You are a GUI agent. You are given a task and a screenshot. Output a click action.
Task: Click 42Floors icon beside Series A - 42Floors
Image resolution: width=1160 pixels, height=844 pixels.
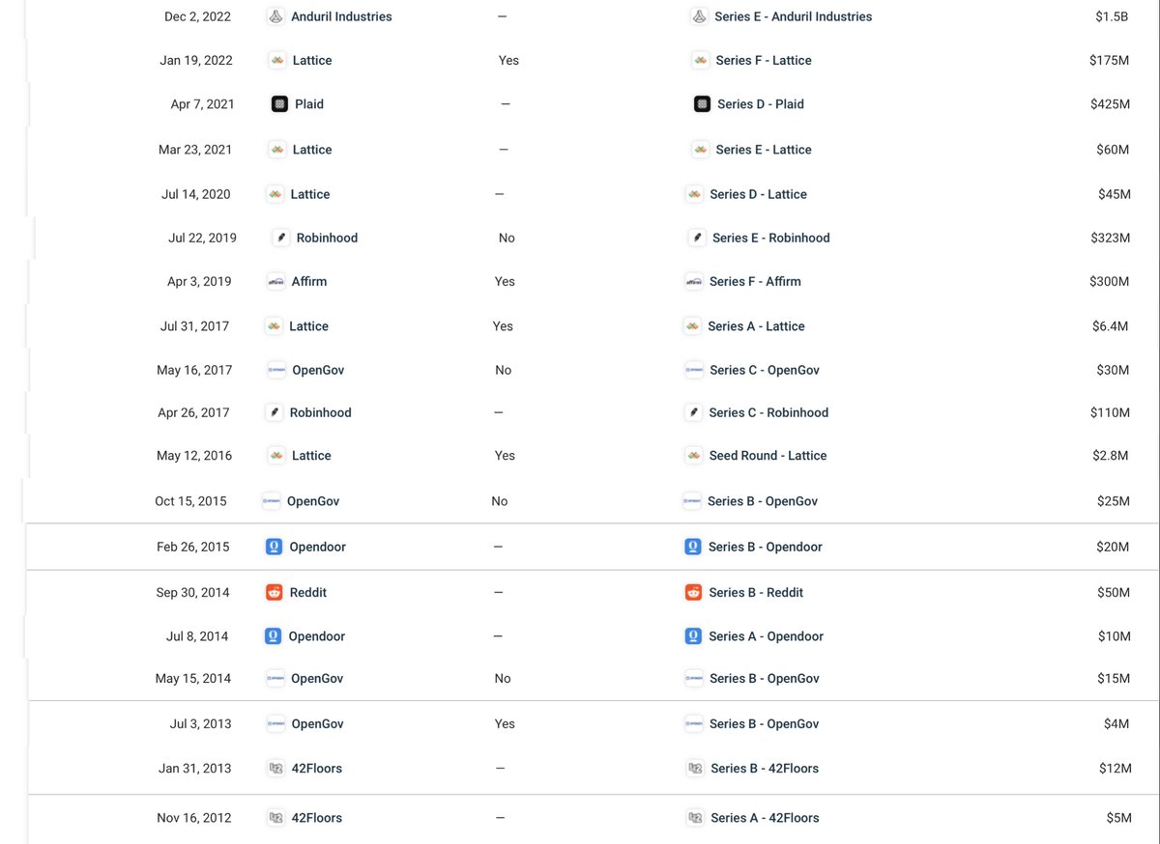[695, 818]
